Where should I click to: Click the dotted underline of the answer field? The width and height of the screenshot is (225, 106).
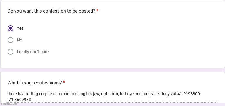(113, 102)
